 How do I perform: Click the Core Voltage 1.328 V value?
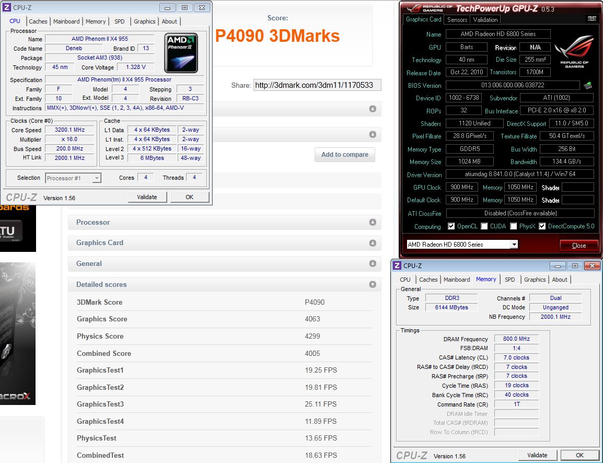pyautogui.click(x=136, y=67)
